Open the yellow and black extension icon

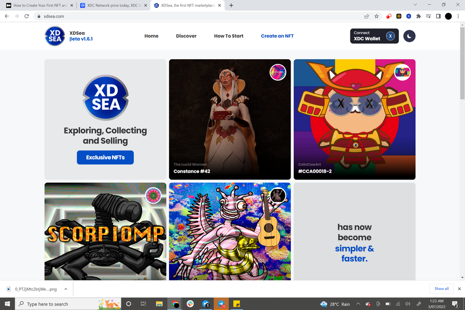point(399,16)
